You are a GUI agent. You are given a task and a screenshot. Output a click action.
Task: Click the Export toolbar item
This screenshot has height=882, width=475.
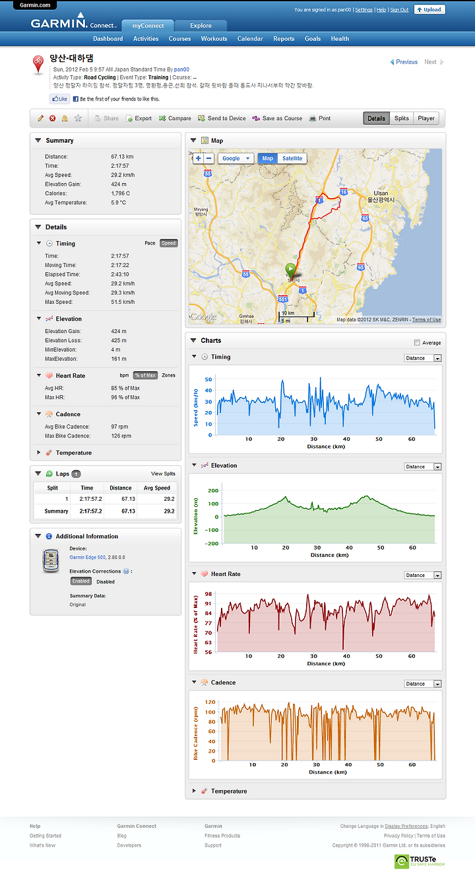pyautogui.click(x=139, y=118)
